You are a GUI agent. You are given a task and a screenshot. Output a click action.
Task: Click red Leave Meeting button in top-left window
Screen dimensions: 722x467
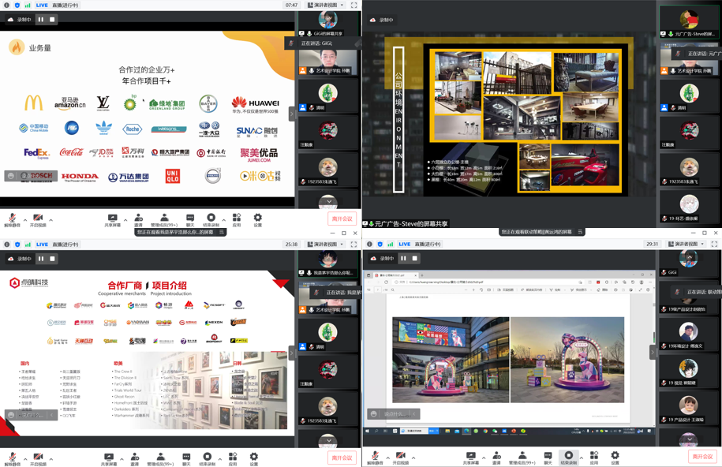(x=342, y=219)
